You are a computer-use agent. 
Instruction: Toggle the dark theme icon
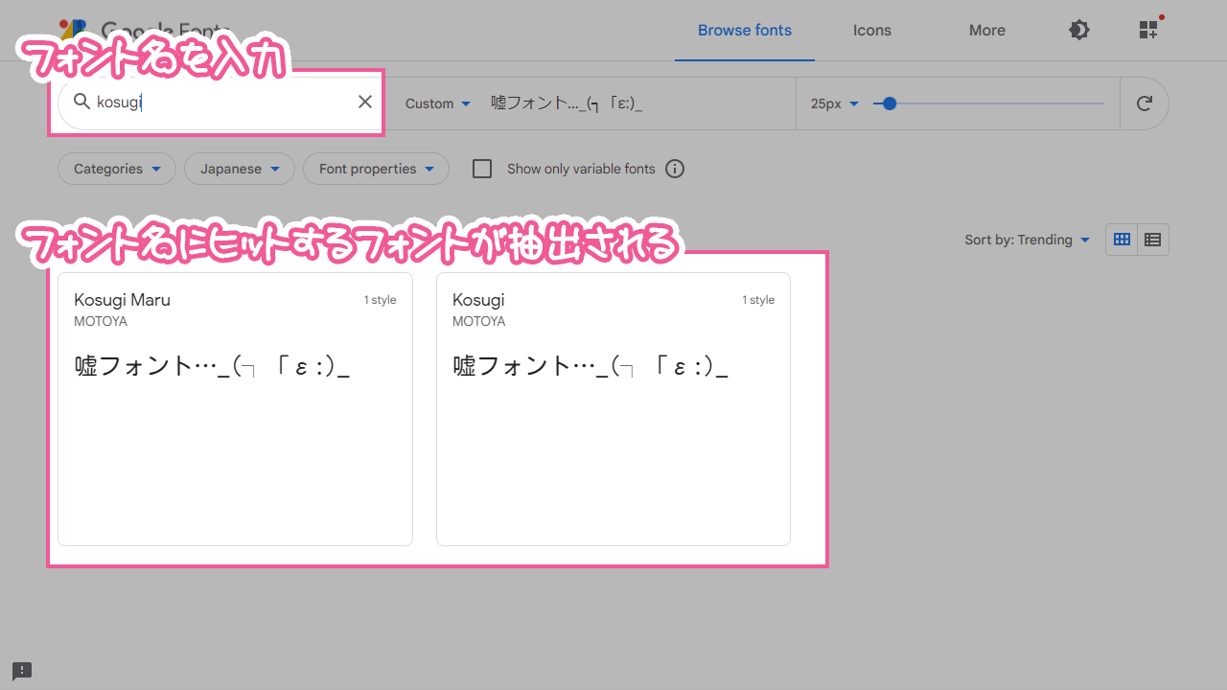point(1078,30)
